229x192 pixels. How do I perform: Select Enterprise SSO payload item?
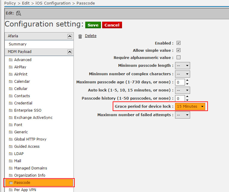click(x=28, y=110)
